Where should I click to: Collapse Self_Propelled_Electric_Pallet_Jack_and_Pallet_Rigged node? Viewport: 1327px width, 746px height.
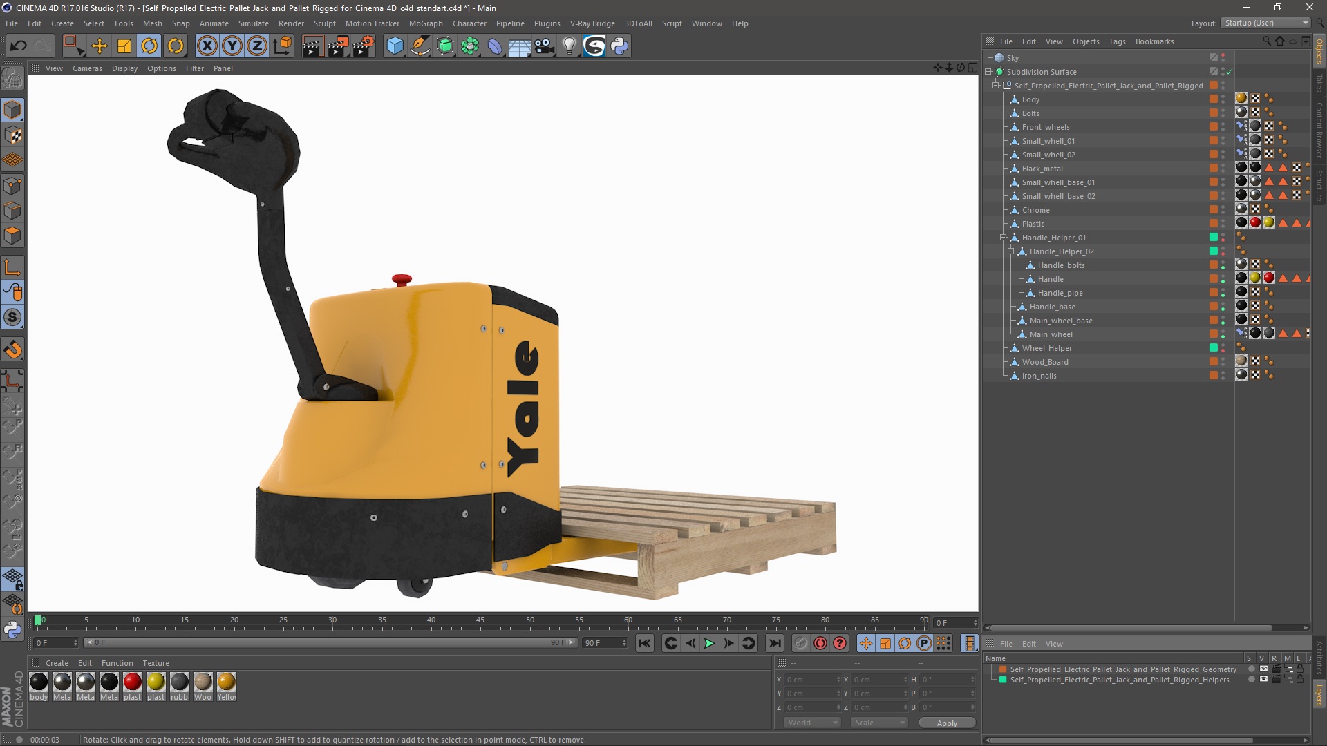tap(996, 86)
